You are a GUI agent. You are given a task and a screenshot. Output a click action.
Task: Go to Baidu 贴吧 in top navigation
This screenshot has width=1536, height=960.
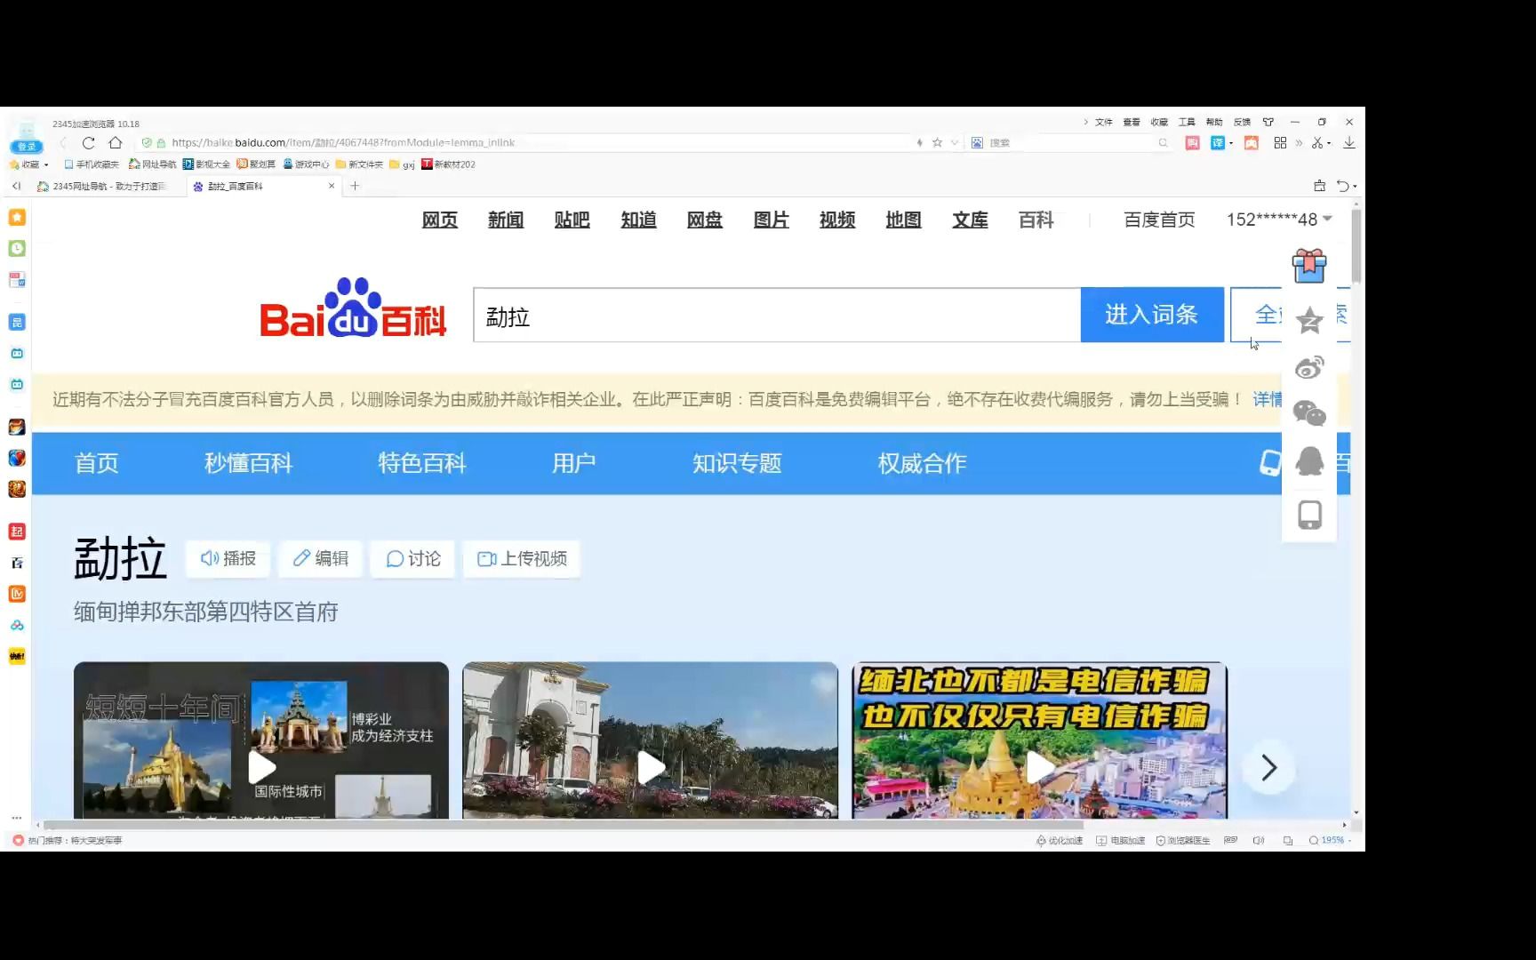point(572,220)
